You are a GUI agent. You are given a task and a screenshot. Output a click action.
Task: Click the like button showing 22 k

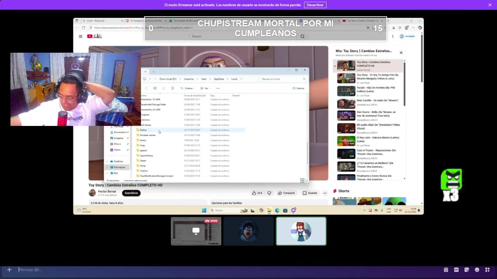coord(257,193)
